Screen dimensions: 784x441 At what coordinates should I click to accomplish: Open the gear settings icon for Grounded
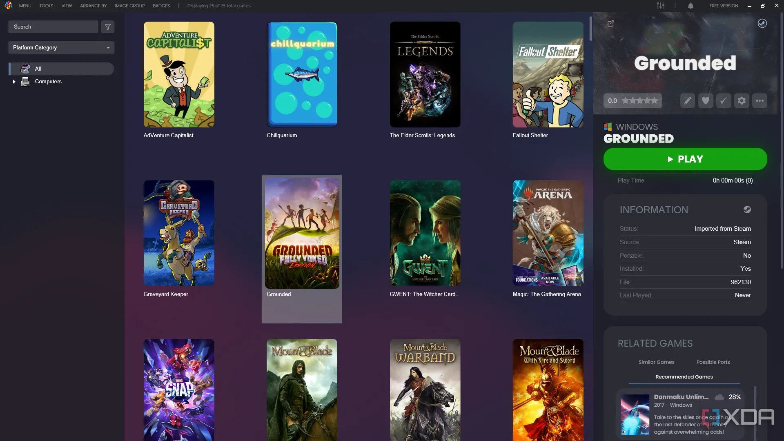click(742, 101)
